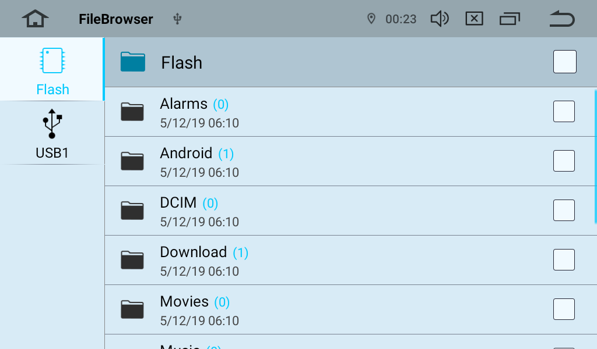Tick the Android folder checkbox
Screen dimensions: 597x349
pos(564,161)
